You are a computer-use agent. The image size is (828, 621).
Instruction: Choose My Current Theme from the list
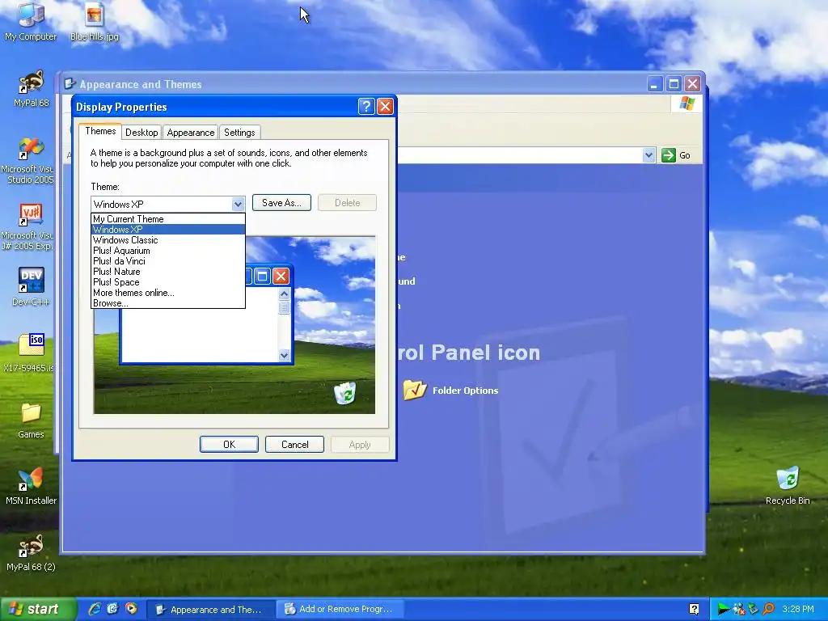point(168,218)
